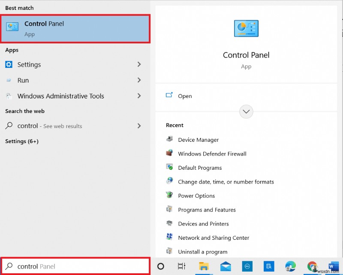Expand the Settings search result
This screenshot has height=275, width=343.
(139, 64)
